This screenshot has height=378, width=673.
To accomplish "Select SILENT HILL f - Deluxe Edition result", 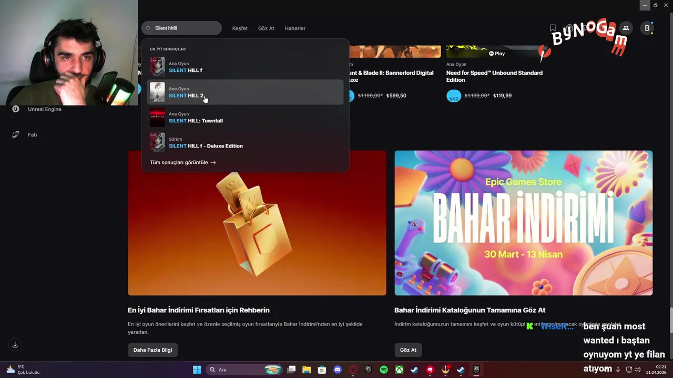I will tap(245, 143).
